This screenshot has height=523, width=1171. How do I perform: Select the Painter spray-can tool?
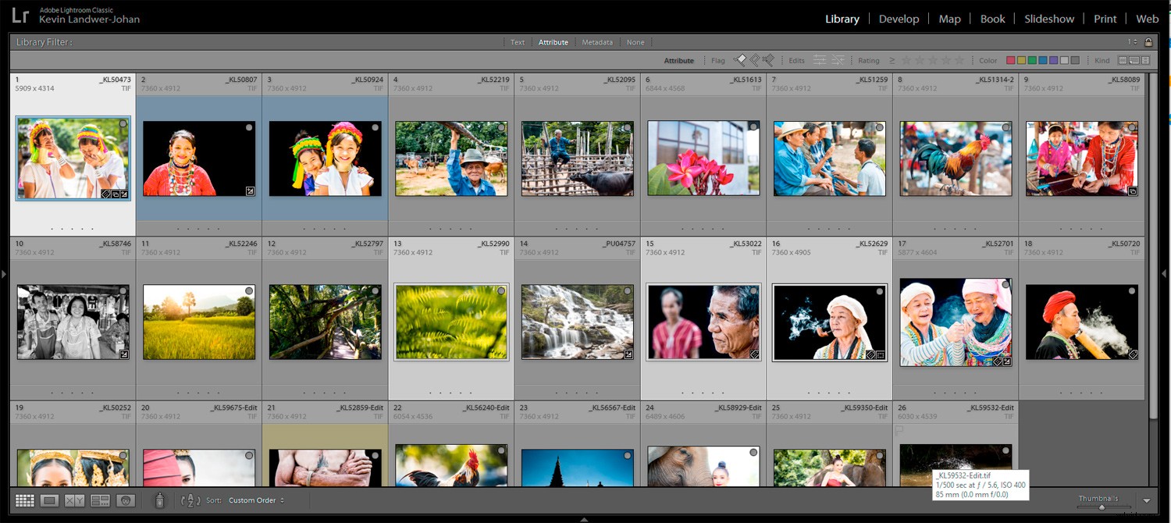[159, 500]
